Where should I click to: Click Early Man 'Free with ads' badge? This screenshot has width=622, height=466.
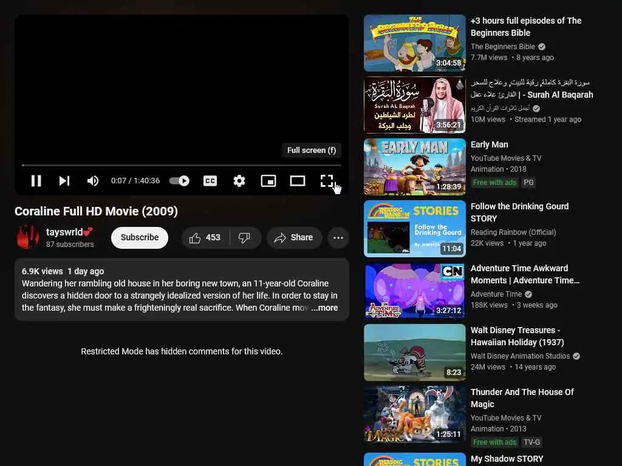494,183
